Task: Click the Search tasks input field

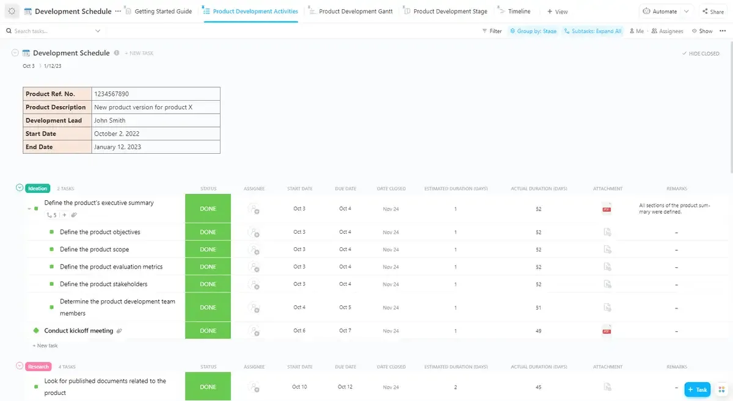Action: (53, 31)
